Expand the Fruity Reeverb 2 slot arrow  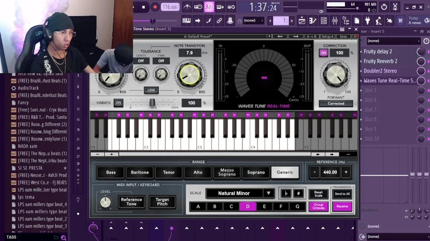tap(361, 61)
